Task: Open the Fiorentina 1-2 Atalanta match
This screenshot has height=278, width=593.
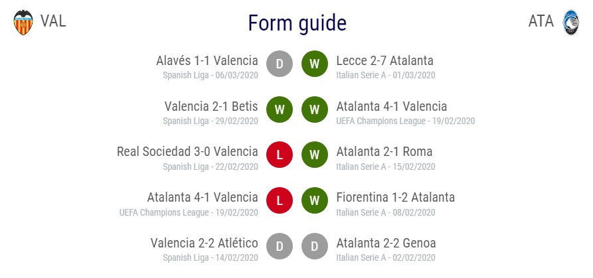Action: (x=395, y=197)
